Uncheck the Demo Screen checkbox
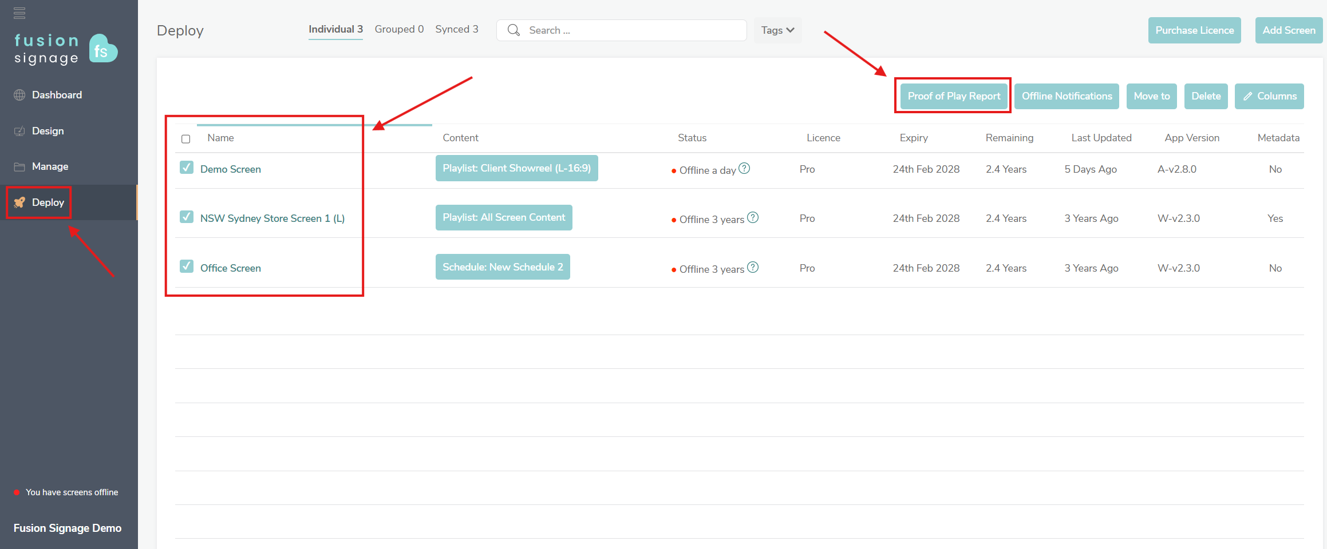 click(186, 167)
